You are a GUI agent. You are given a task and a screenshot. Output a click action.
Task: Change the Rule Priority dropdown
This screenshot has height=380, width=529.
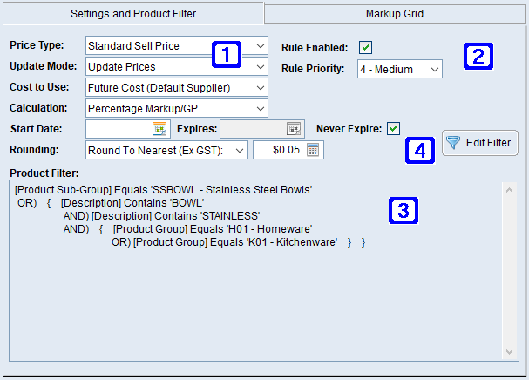(x=434, y=69)
